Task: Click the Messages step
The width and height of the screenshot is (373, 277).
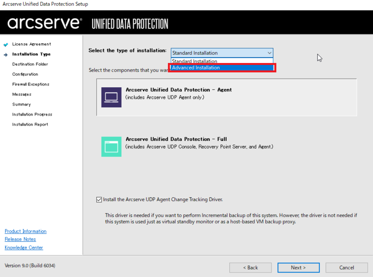Action: coord(22,94)
